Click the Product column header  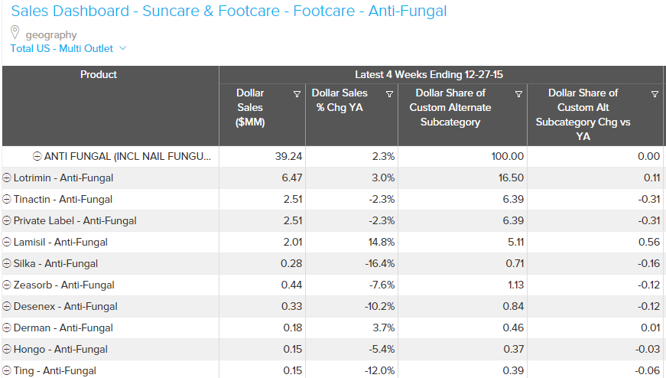click(x=99, y=74)
